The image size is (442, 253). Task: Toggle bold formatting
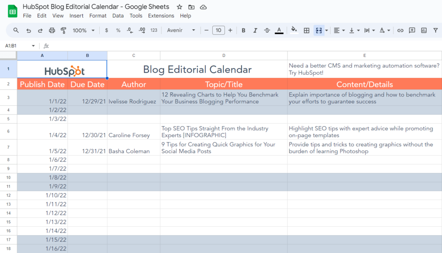(243, 31)
